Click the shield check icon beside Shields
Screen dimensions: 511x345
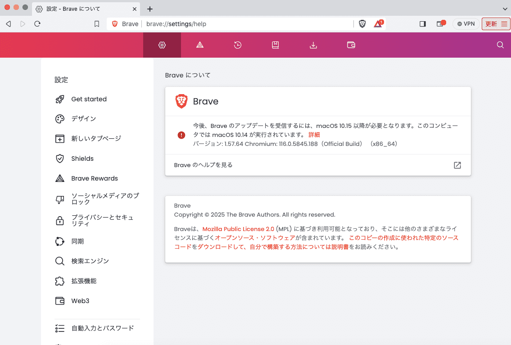coord(59,159)
